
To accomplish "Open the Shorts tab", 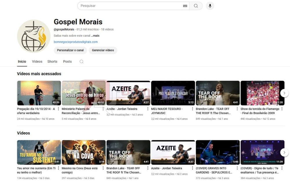I will point(52,62).
